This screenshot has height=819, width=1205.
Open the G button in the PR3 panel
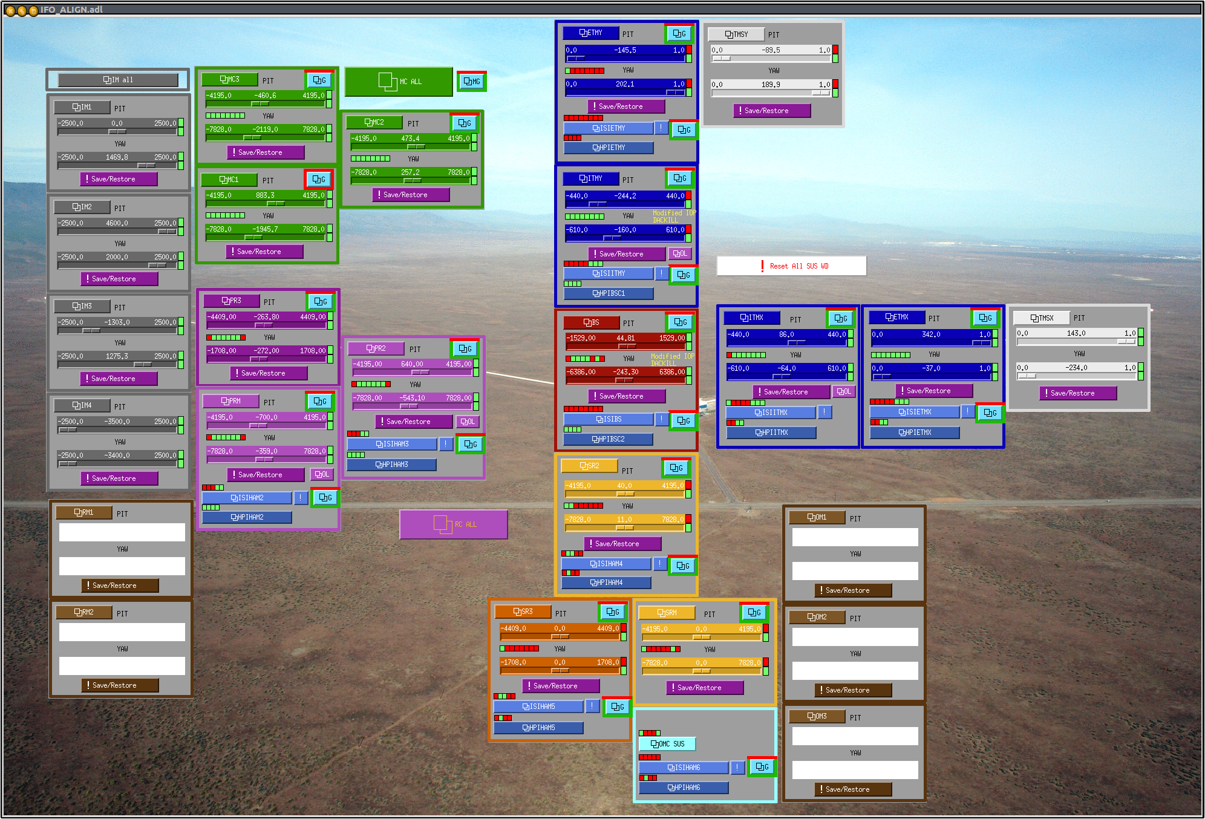tap(321, 301)
